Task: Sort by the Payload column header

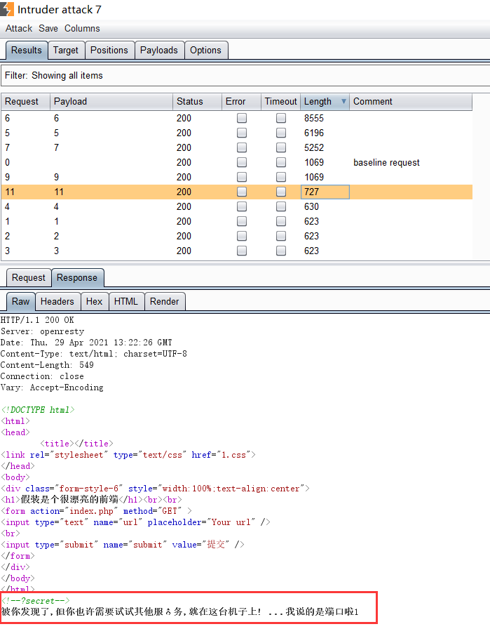Action: click(x=111, y=101)
